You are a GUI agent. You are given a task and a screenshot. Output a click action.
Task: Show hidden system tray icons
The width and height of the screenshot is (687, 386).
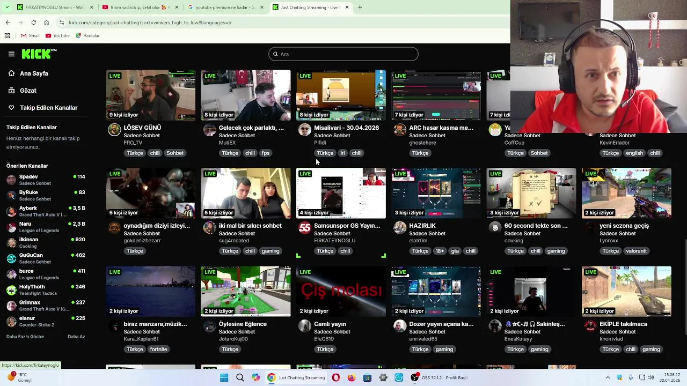point(608,377)
